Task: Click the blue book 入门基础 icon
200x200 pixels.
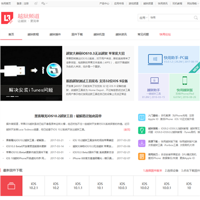Action: (142, 117)
